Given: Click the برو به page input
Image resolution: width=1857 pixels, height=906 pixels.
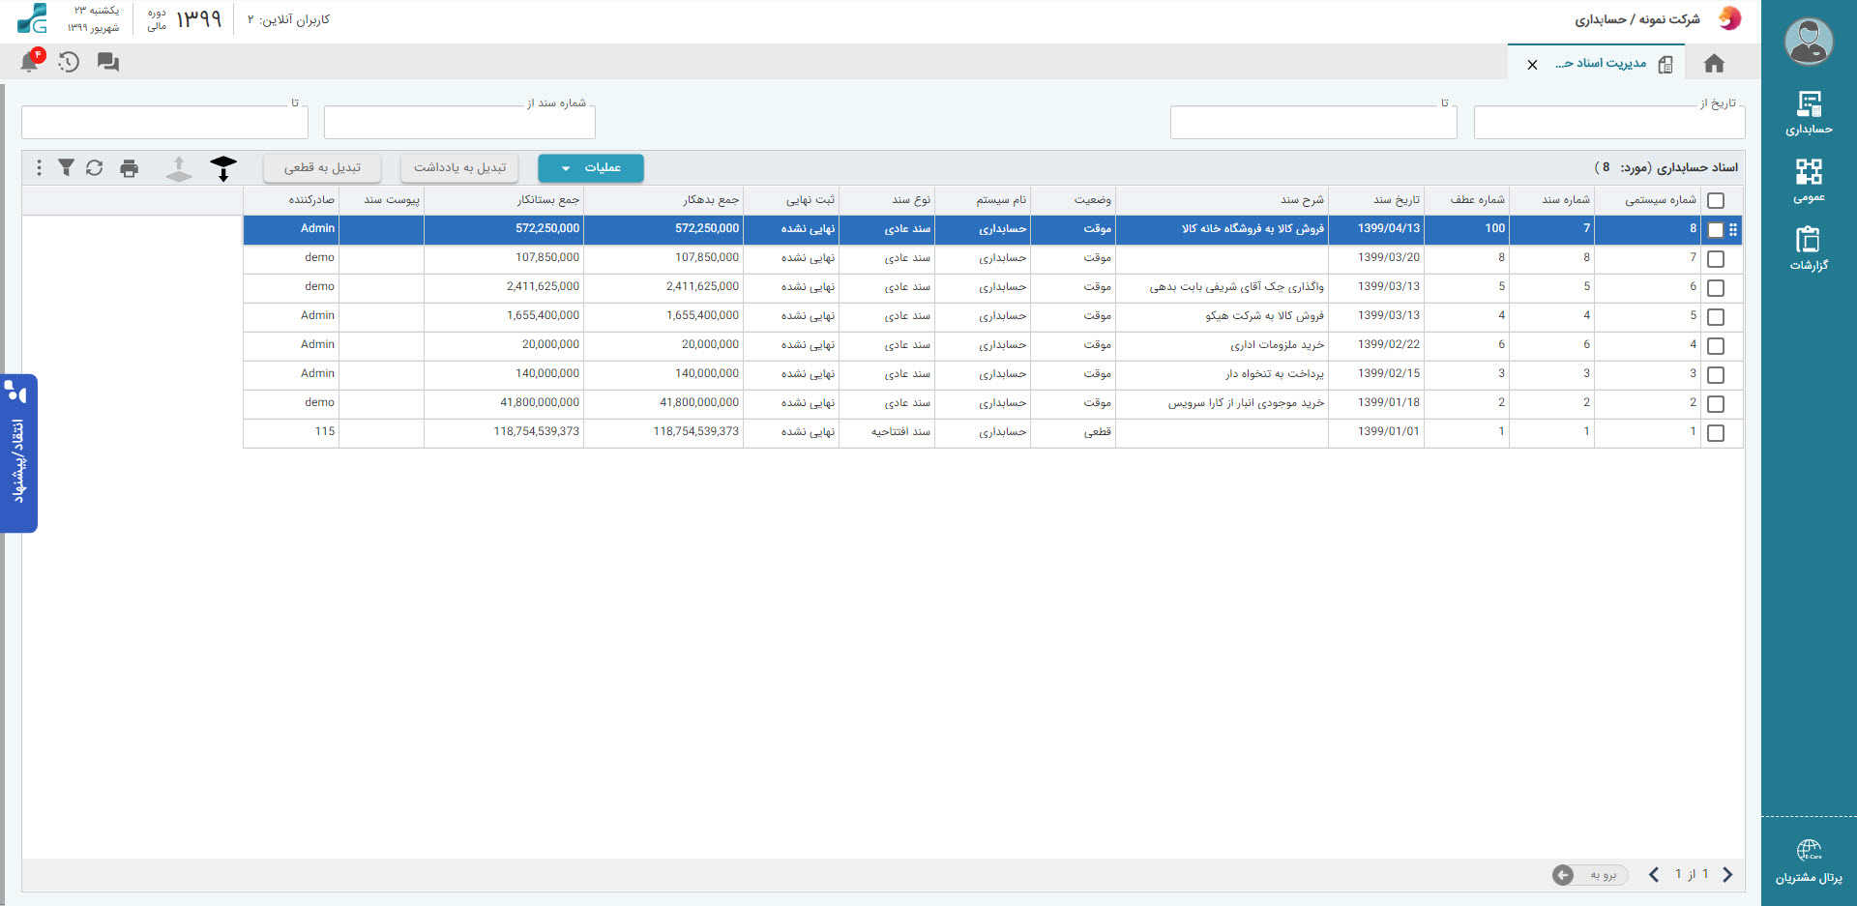Looking at the screenshot, I should coord(1603,875).
